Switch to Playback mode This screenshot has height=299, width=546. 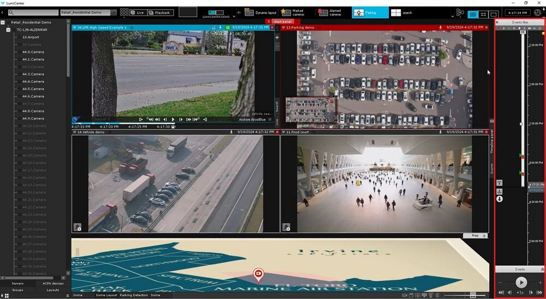click(x=161, y=13)
